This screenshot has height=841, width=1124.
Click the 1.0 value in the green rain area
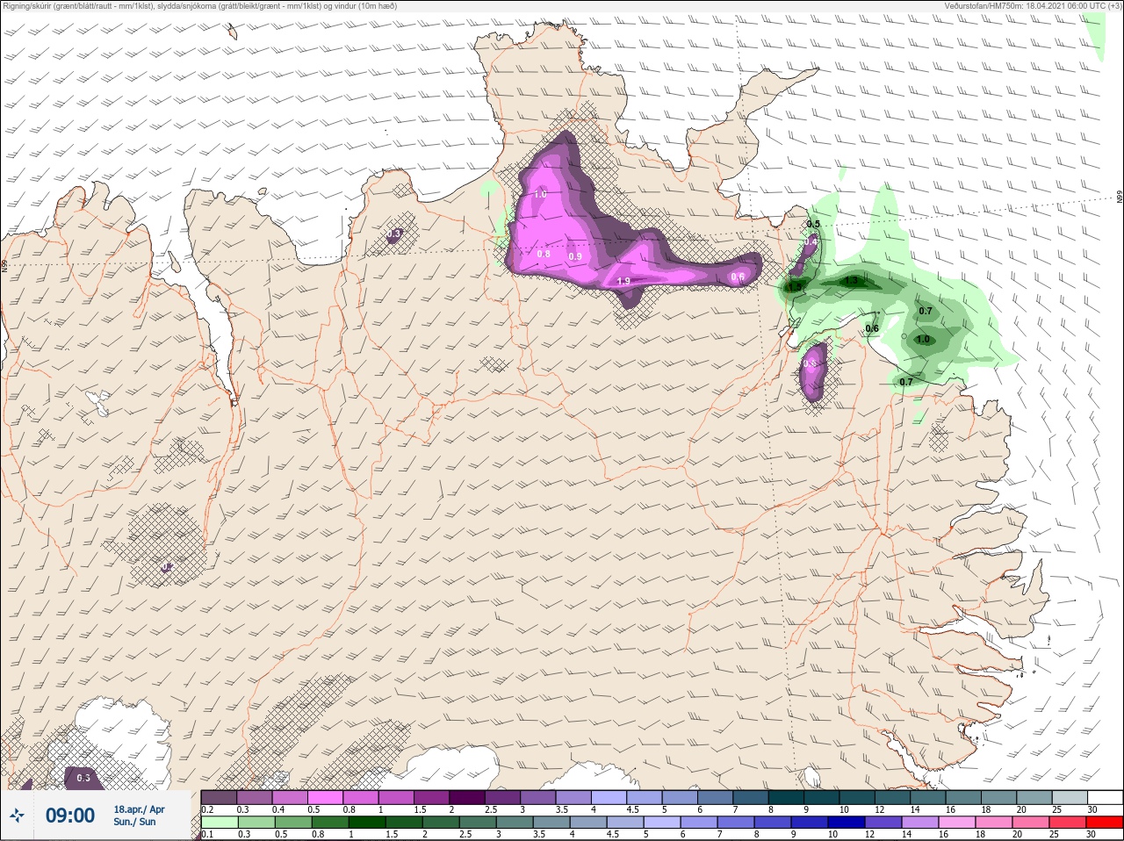click(x=923, y=339)
